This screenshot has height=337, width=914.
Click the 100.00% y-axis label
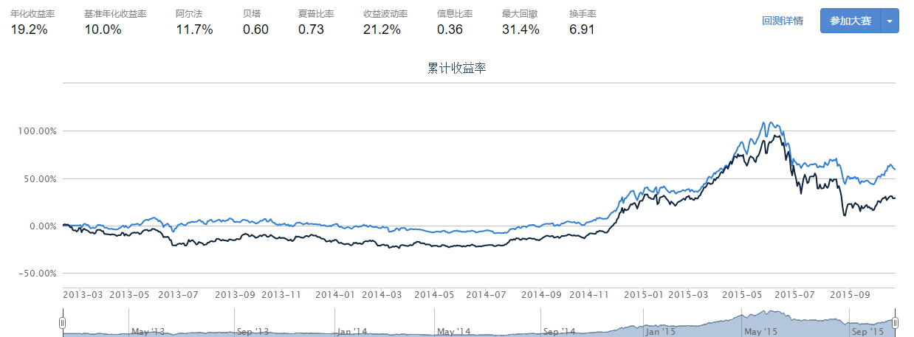(x=37, y=131)
